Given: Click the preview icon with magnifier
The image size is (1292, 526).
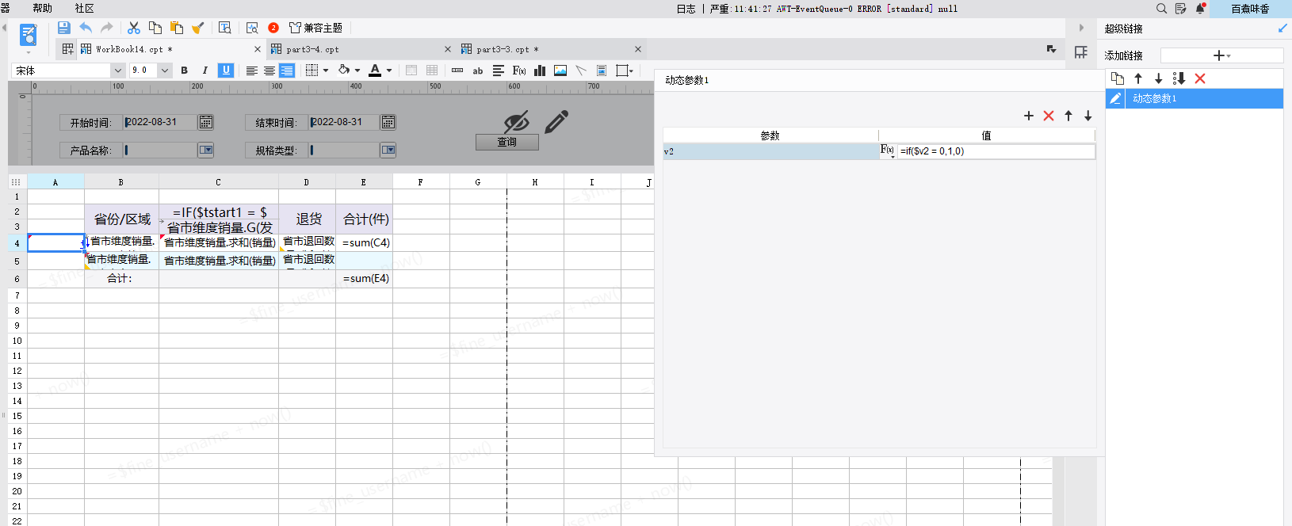Looking at the screenshot, I should pos(252,28).
